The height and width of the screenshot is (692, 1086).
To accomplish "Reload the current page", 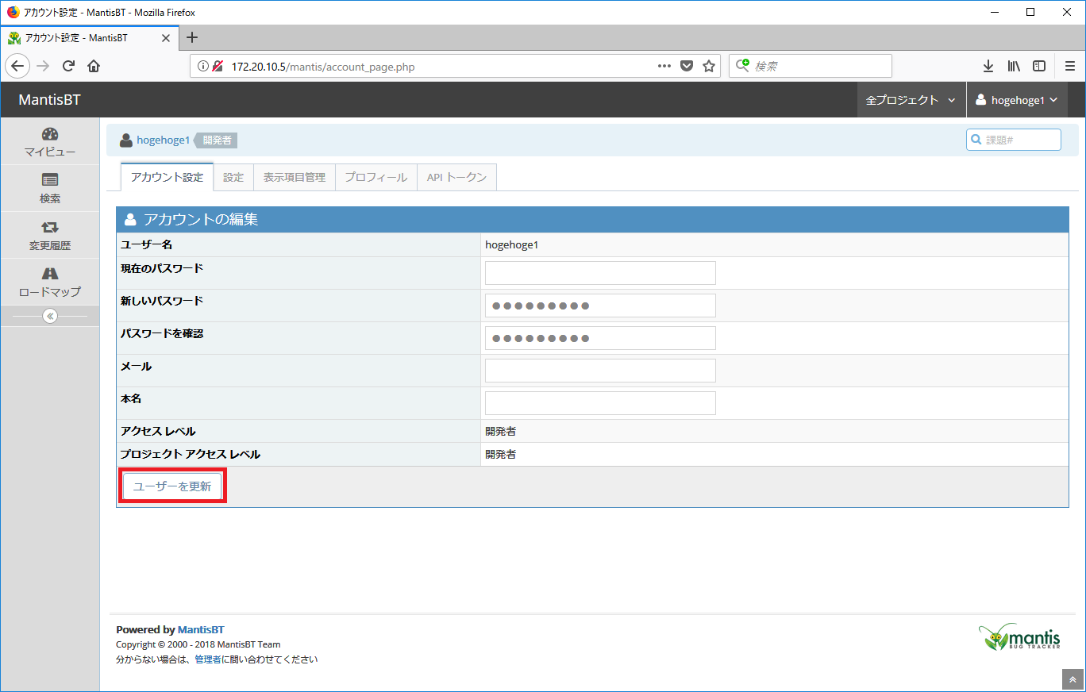I will tap(69, 66).
